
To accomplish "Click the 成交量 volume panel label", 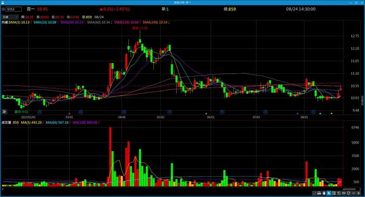I will 6,123.
